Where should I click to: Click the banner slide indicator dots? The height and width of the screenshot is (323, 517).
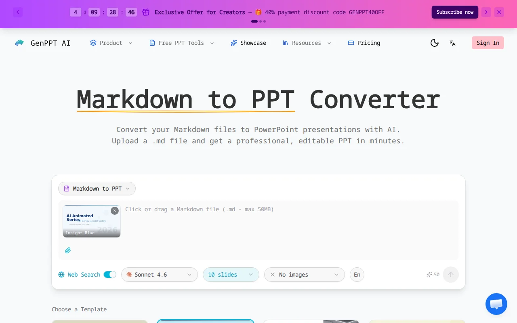tap(258, 21)
